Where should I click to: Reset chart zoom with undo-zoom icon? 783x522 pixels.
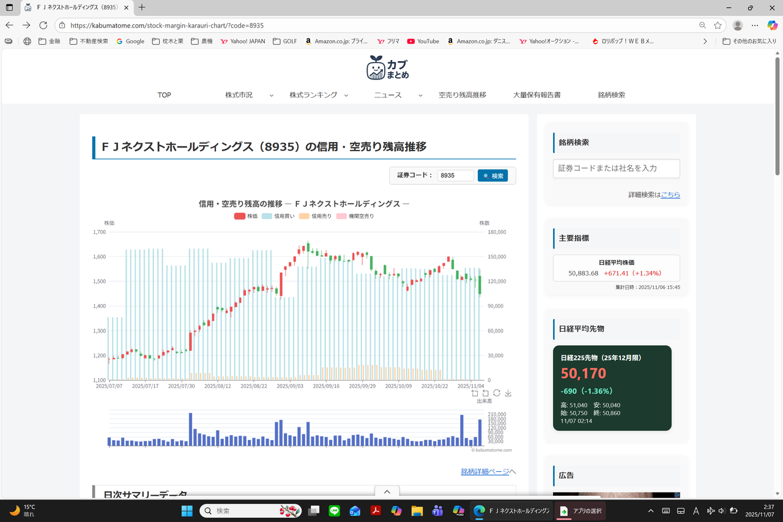[486, 393]
